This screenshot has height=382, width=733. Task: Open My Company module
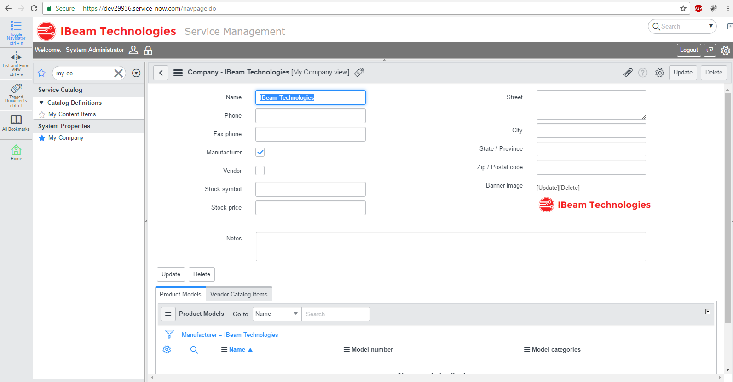[x=66, y=138]
